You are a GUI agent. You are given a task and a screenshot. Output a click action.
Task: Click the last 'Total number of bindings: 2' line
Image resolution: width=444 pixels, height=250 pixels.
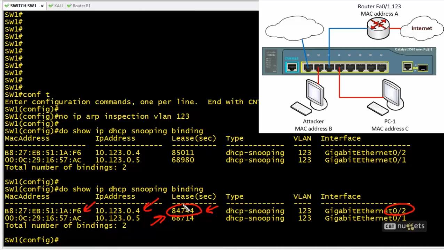[x=65, y=226]
